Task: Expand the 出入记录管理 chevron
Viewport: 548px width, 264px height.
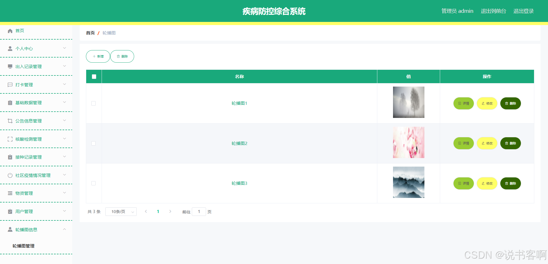Action: coord(65,66)
